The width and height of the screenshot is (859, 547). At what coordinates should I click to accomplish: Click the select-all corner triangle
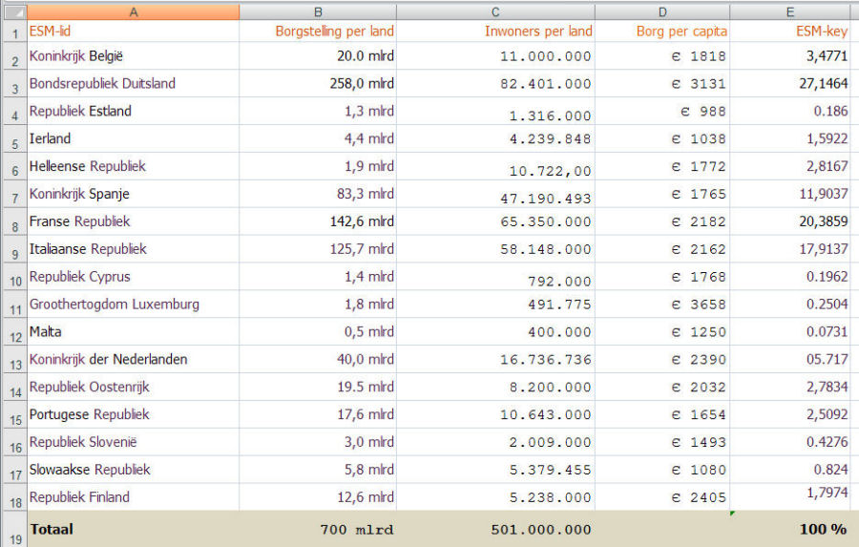[x=12, y=11]
